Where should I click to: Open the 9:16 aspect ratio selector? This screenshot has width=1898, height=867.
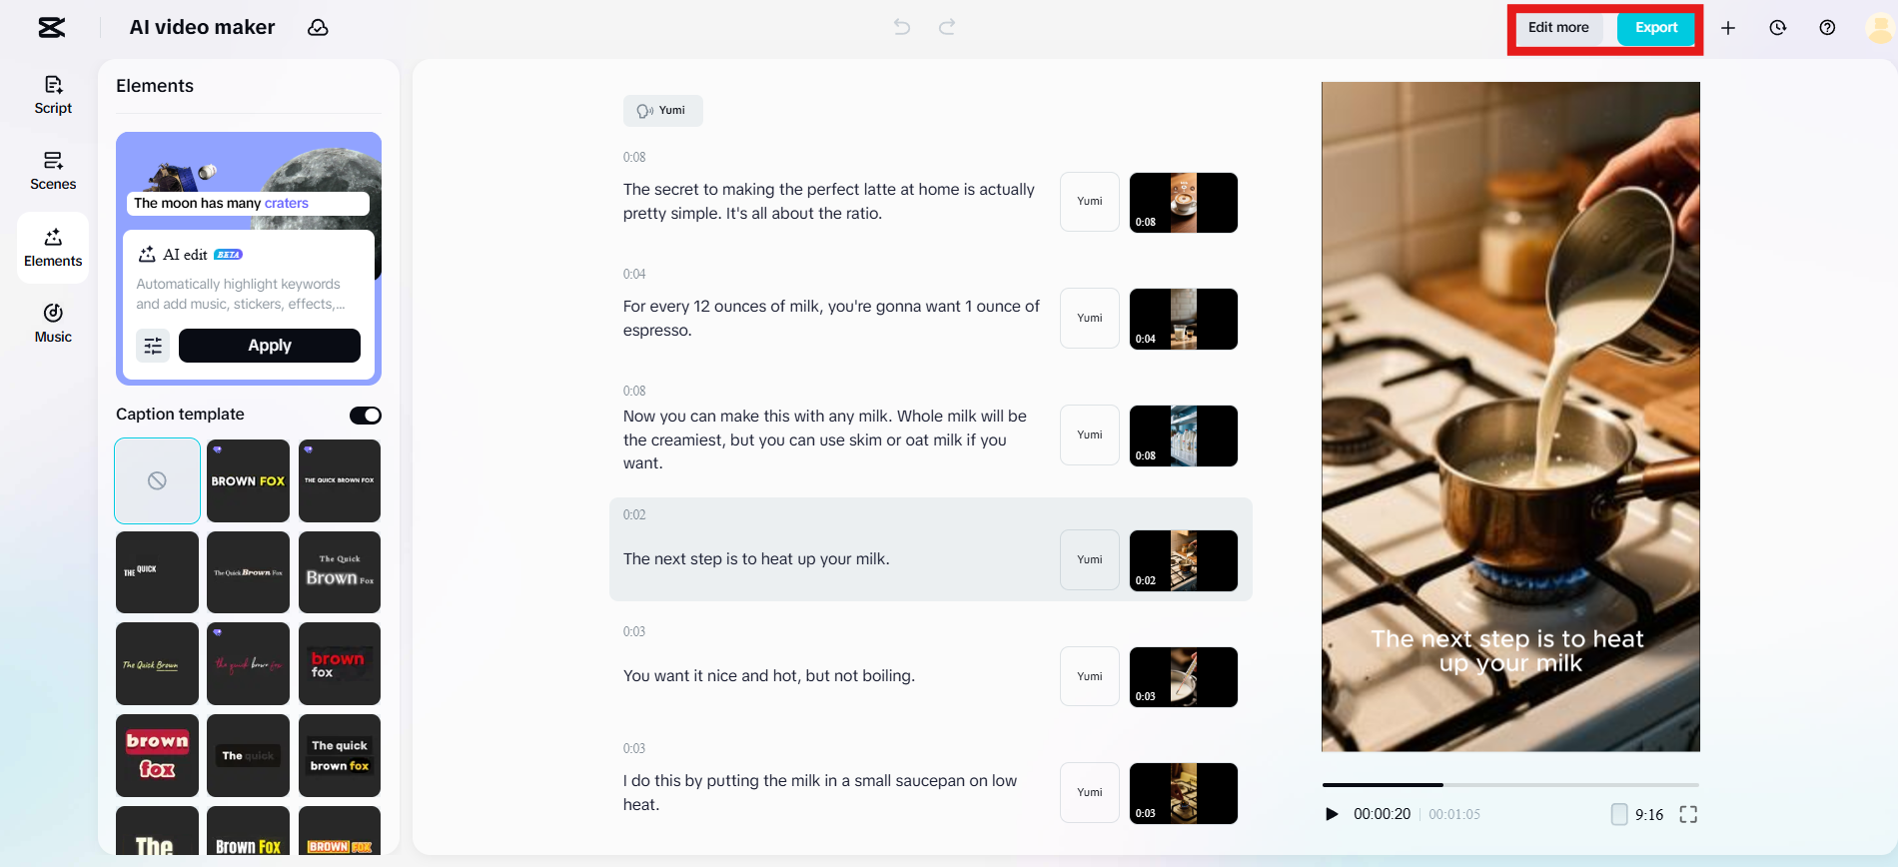tap(1638, 814)
